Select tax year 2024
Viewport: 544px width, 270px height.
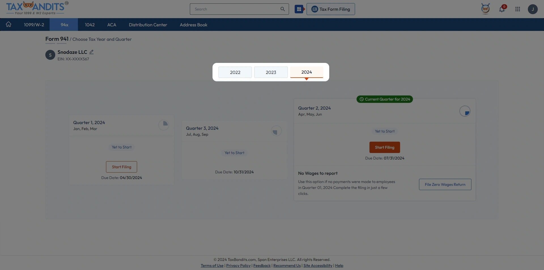click(x=307, y=72)
